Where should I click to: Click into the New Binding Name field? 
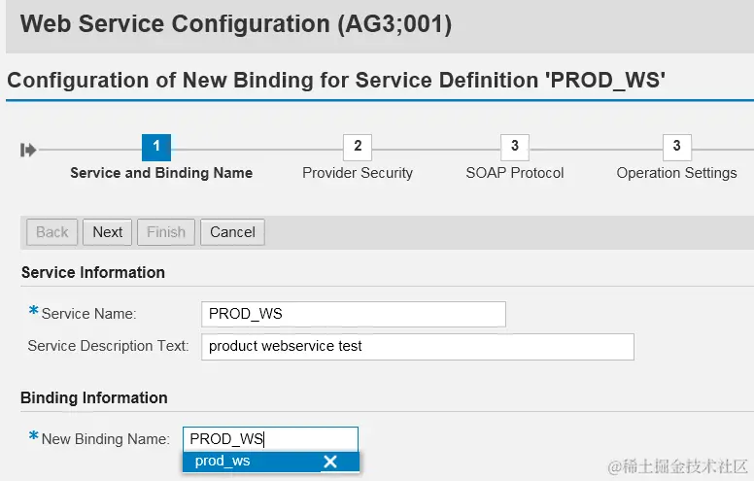click(x=270, y=439)
